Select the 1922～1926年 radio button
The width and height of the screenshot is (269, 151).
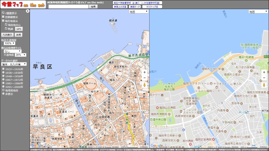pos(3,69)
